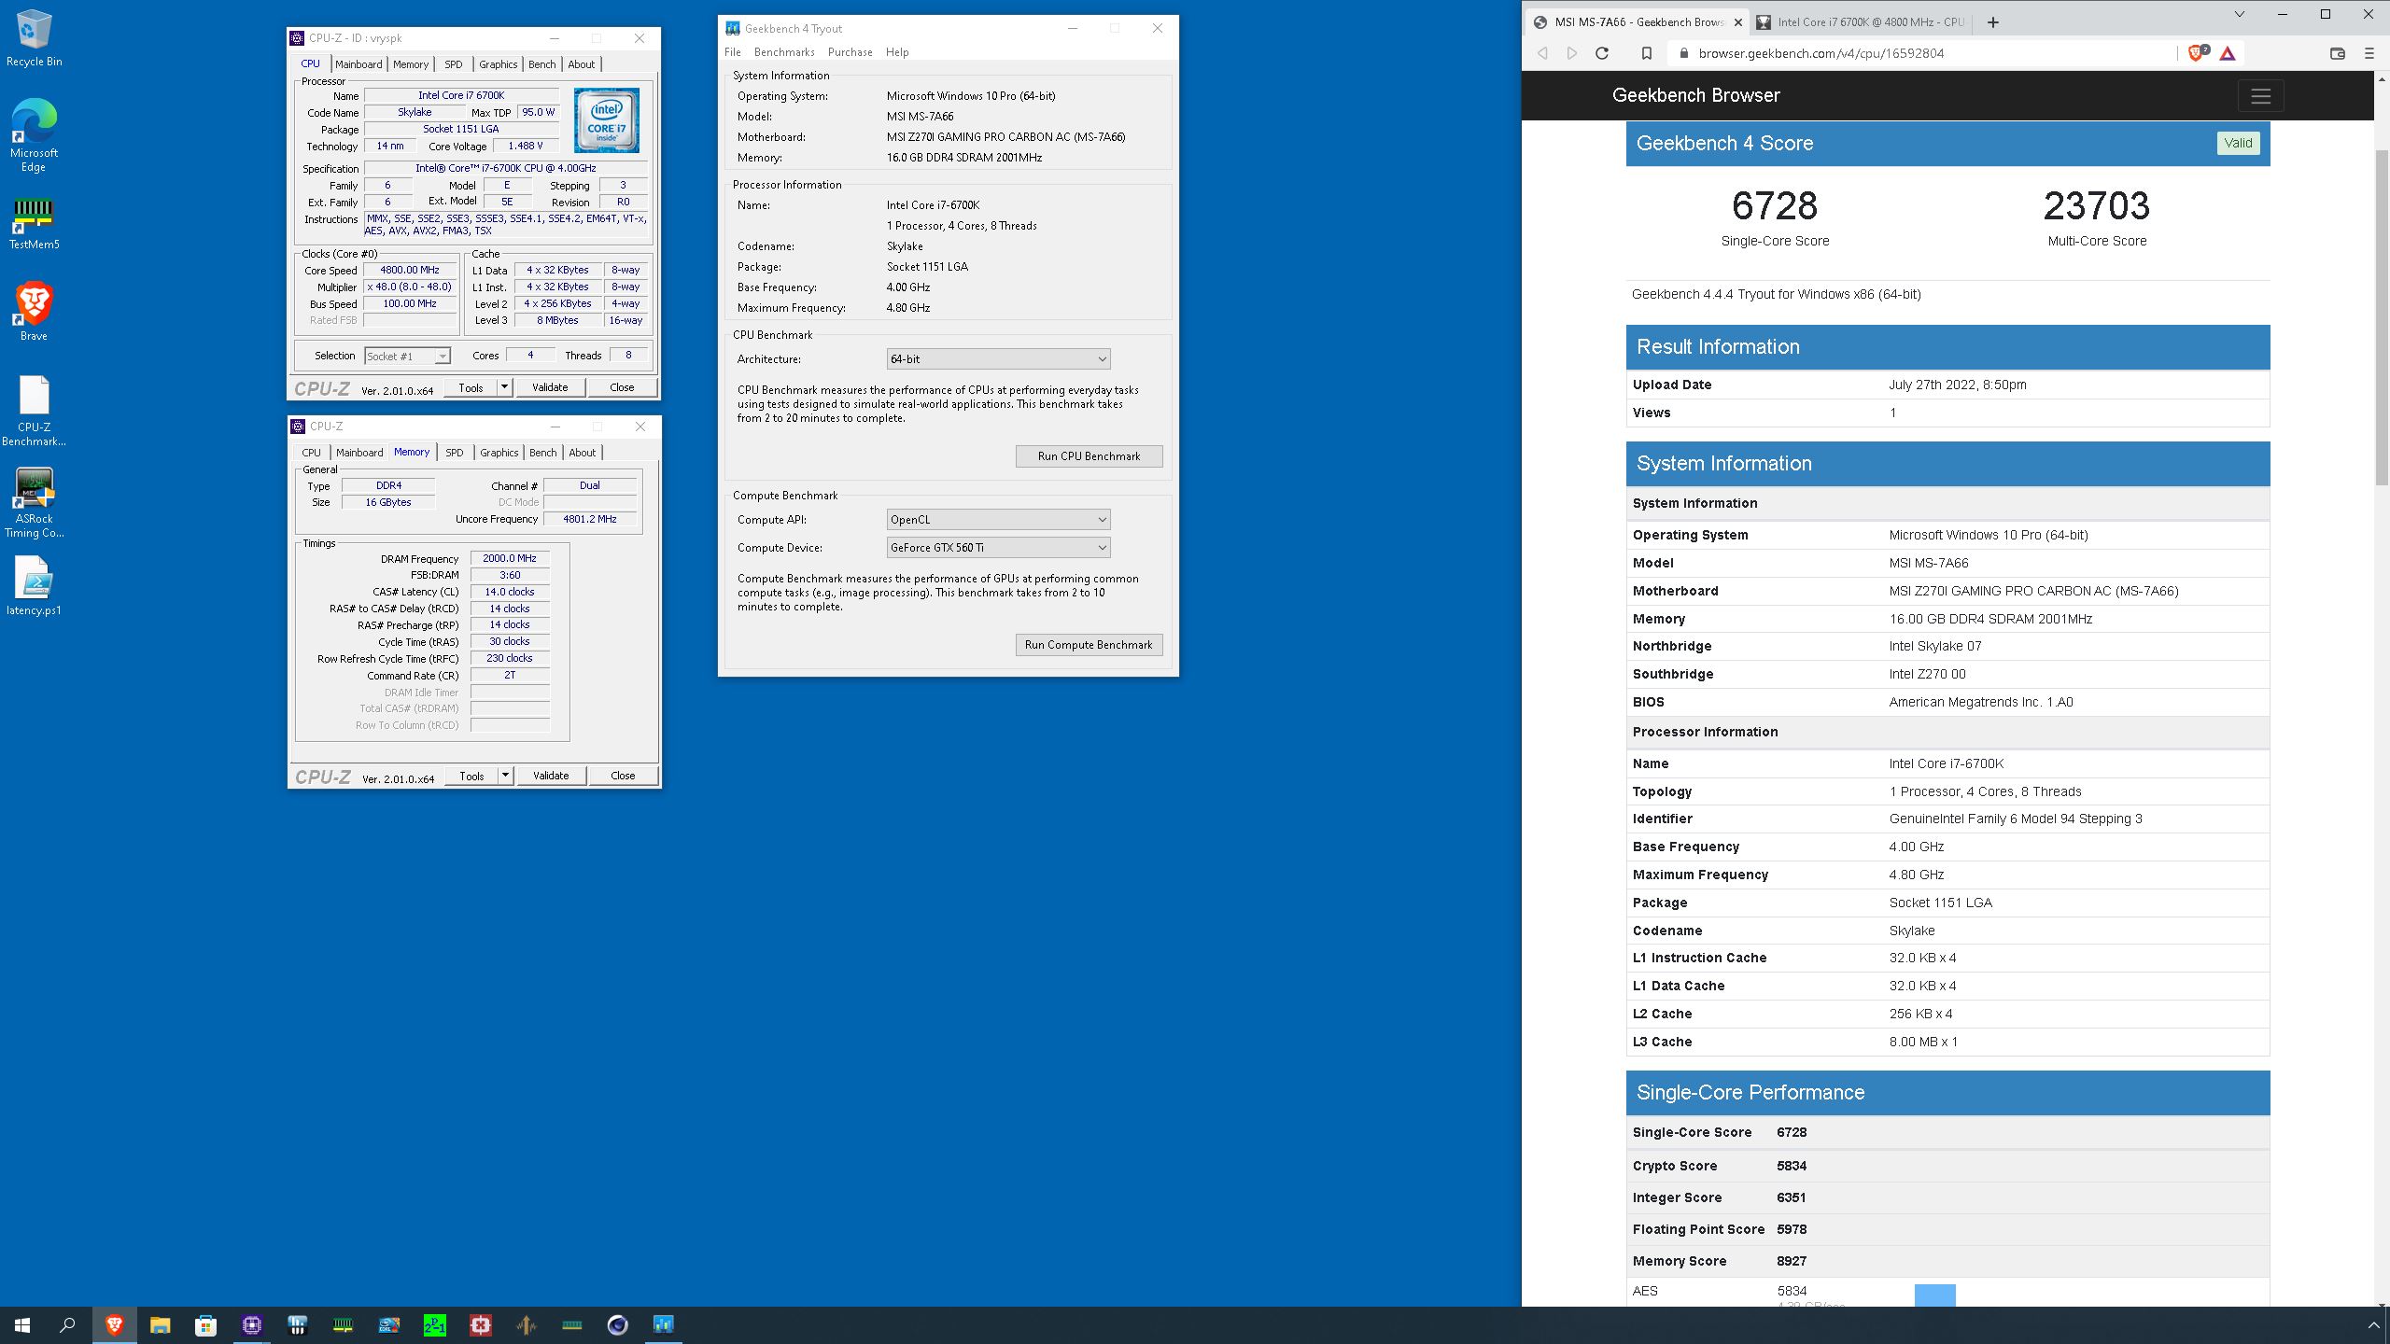Image resolution: width=2390 pixels, height=1344 pixels.
Task: Click the Geekbench Browser header link
Action: pos(1695,95)
